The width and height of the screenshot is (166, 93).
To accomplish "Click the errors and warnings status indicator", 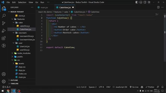I will [x=6, y=87].
